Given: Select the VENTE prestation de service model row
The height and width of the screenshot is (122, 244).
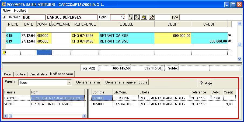Looking at the screenshot, I should [44, 104].
